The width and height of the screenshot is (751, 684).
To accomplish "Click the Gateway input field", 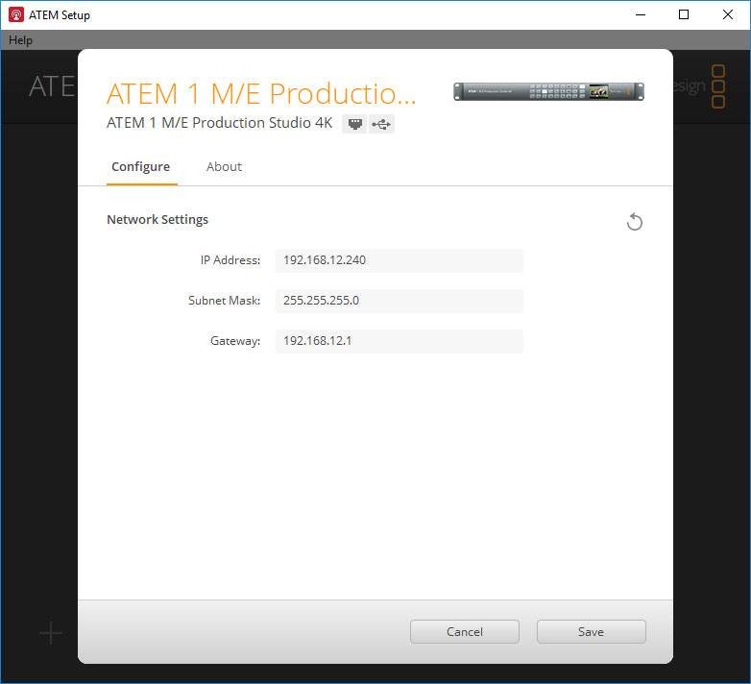I will coord(400,341).
